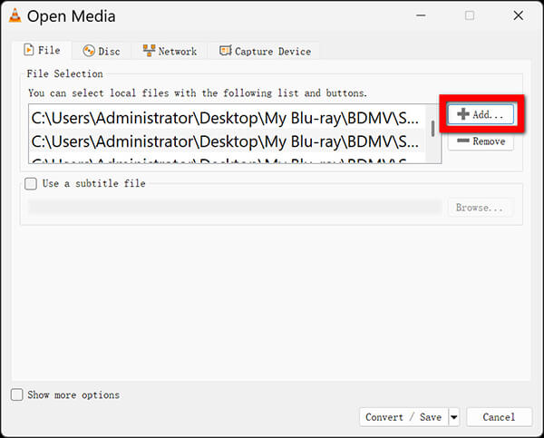Click the subtitle file path field
Viewport: 544px width, 438px height.
pyautogui.click(x=235, y=208)
